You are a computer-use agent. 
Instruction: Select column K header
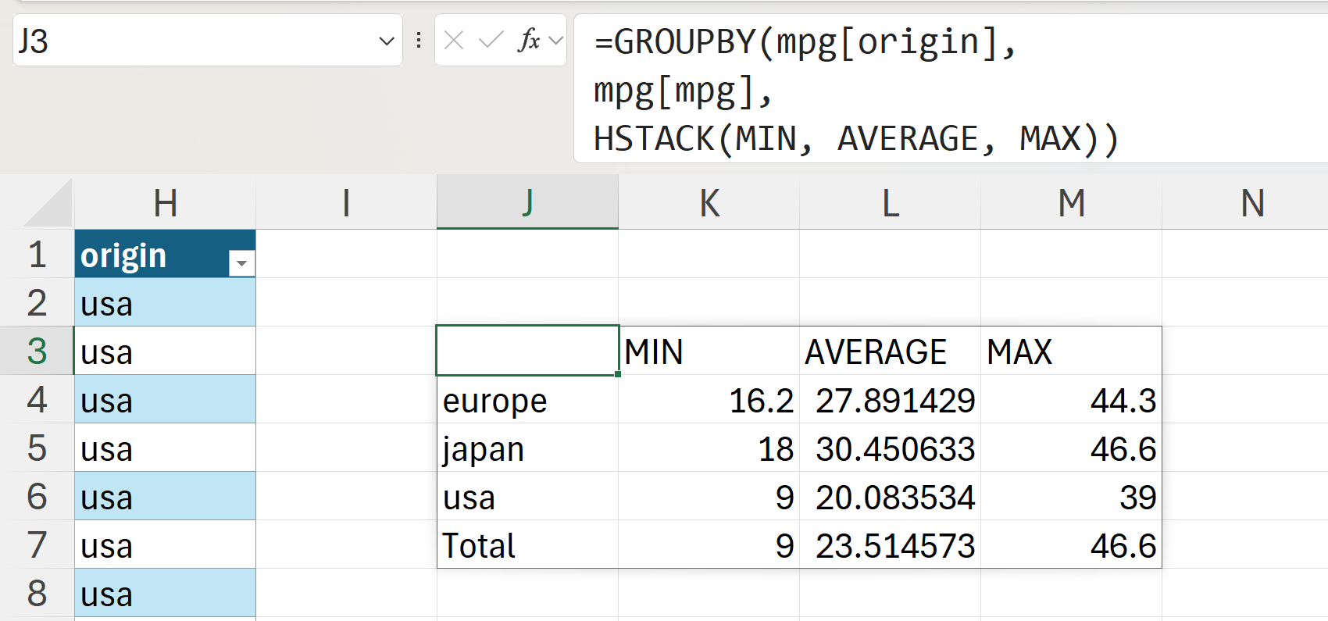tap(709, 204)
